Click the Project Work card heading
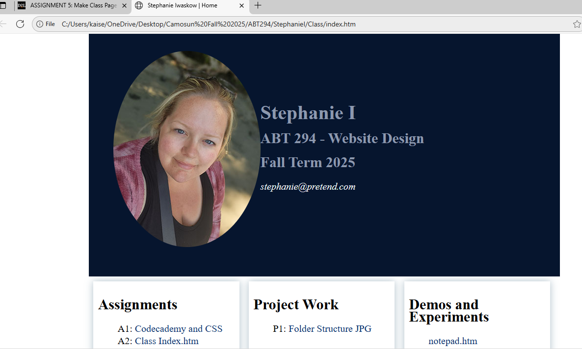The width and height of the screenshot is (582, 349). pyautogui.click(x=296, y=304)
